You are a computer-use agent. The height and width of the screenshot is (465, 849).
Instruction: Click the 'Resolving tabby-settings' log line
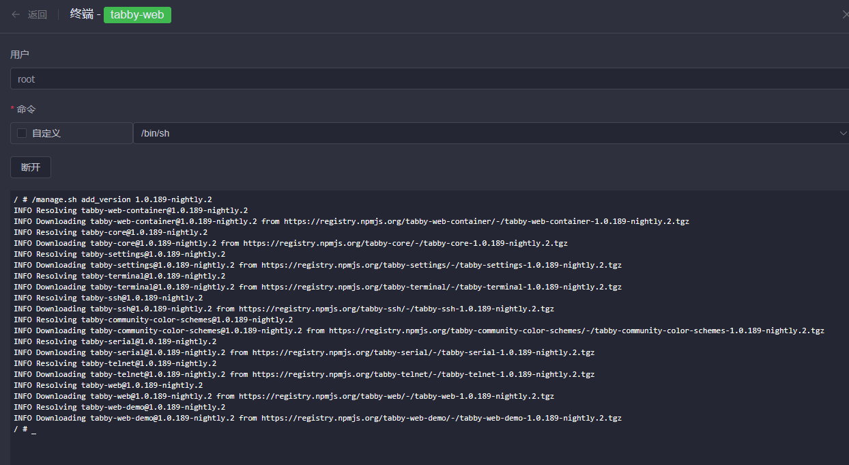pyautogui.click(x=119, y=254)
